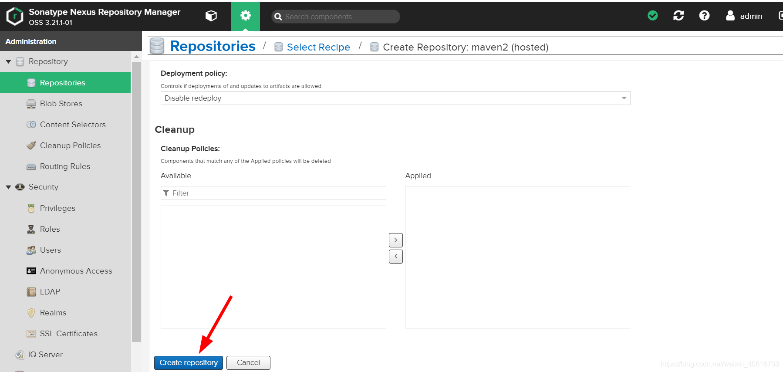Move selected policy back to Available

point(396,257)
